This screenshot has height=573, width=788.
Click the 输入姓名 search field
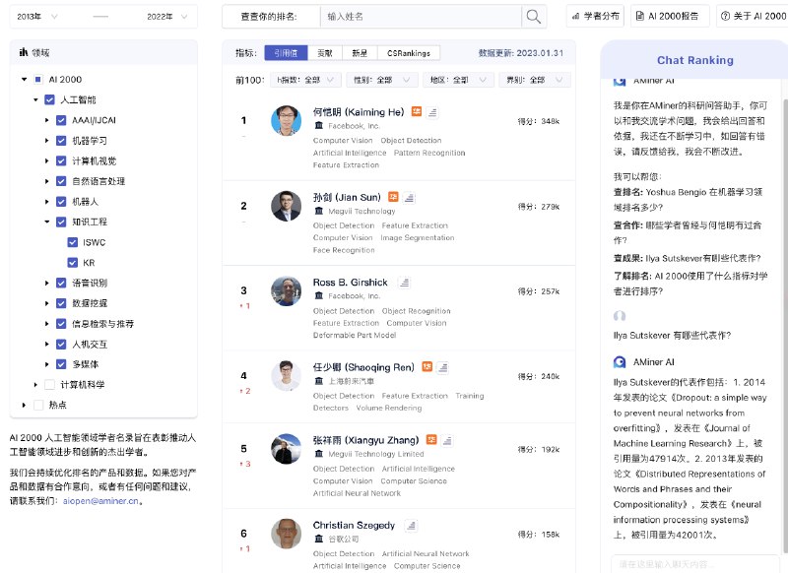pyautogui.click(x=422, y=17)
